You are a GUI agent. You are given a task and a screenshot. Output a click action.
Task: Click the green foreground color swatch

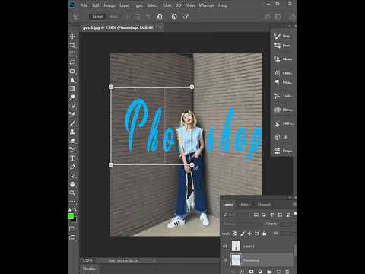71,216
